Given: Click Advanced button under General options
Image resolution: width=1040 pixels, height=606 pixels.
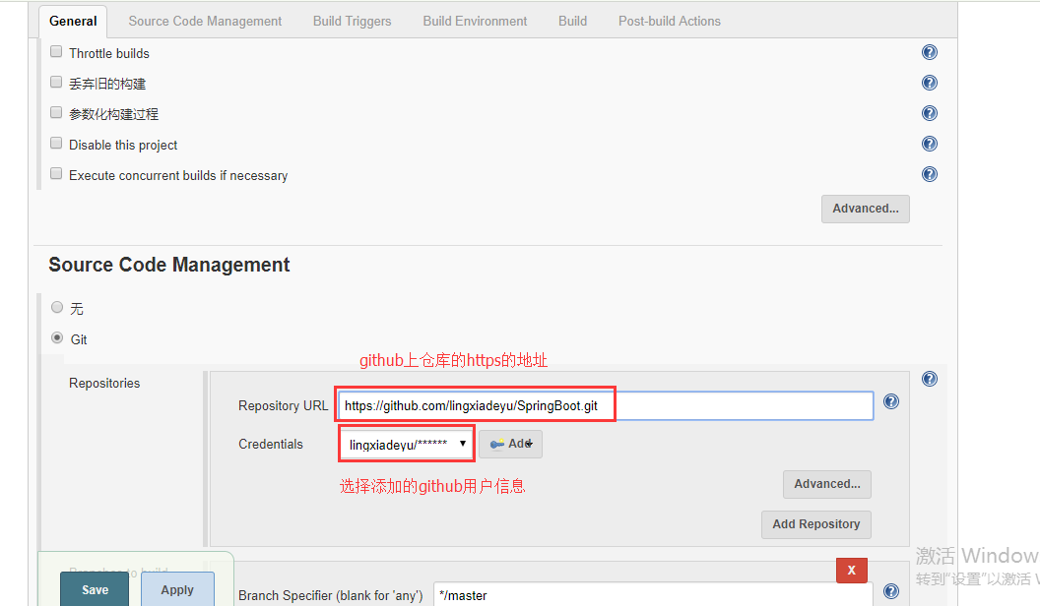Looking at the screenshot, I should click(x=866, y=209).
